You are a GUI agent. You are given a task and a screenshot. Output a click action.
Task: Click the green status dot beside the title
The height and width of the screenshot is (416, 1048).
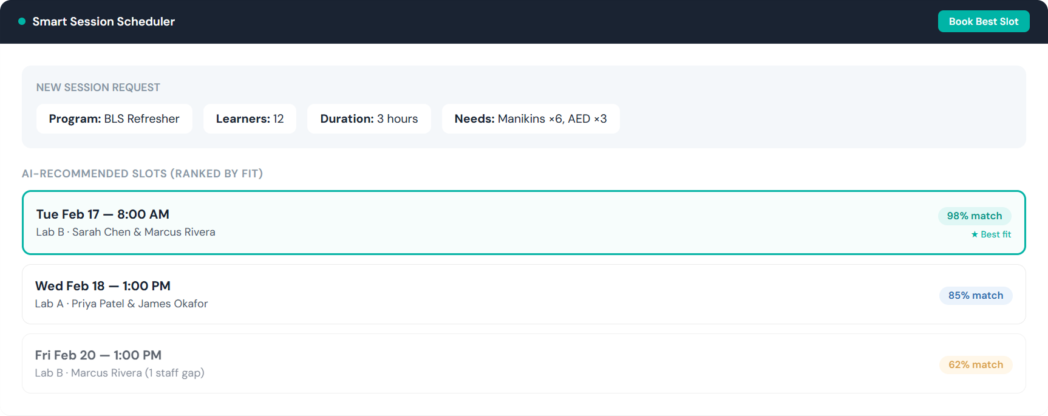pos(22,21)
